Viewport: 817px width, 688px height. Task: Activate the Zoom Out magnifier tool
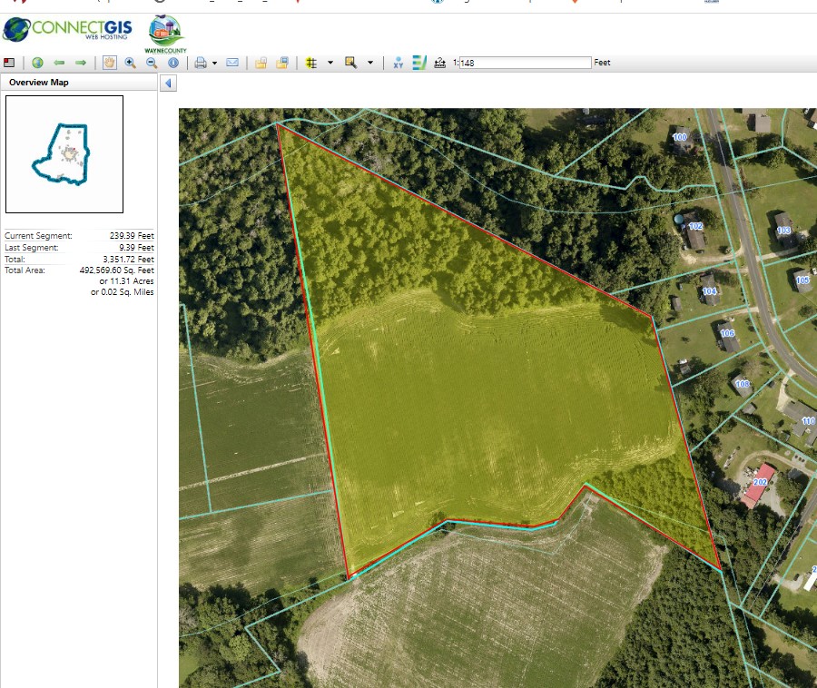click(x=152, y=63)
